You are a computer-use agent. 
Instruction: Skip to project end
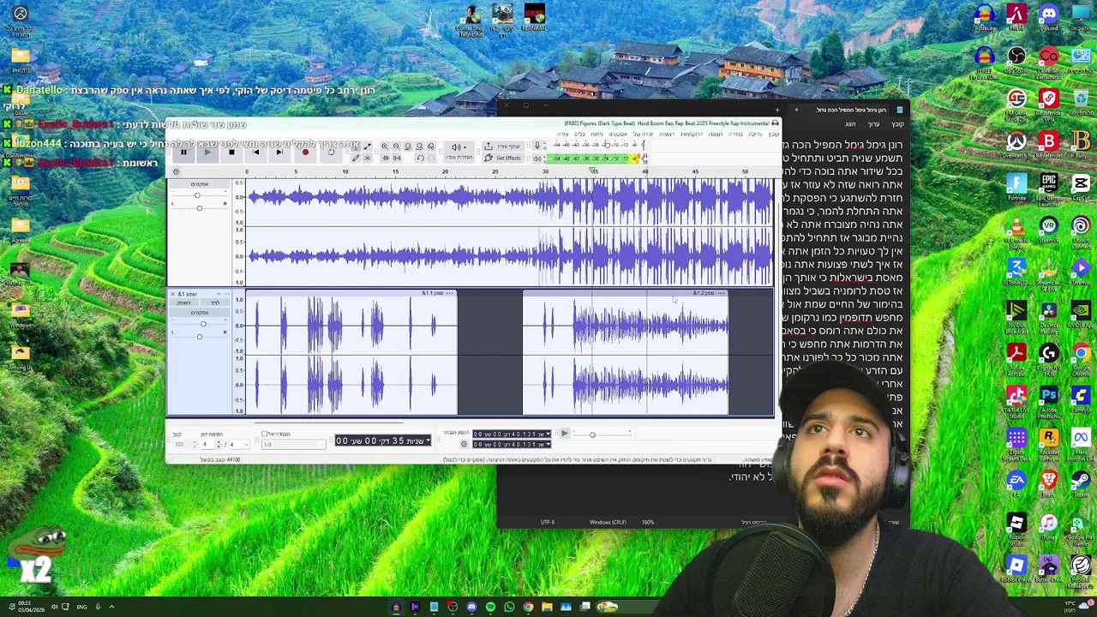click(x=279, y=152)
